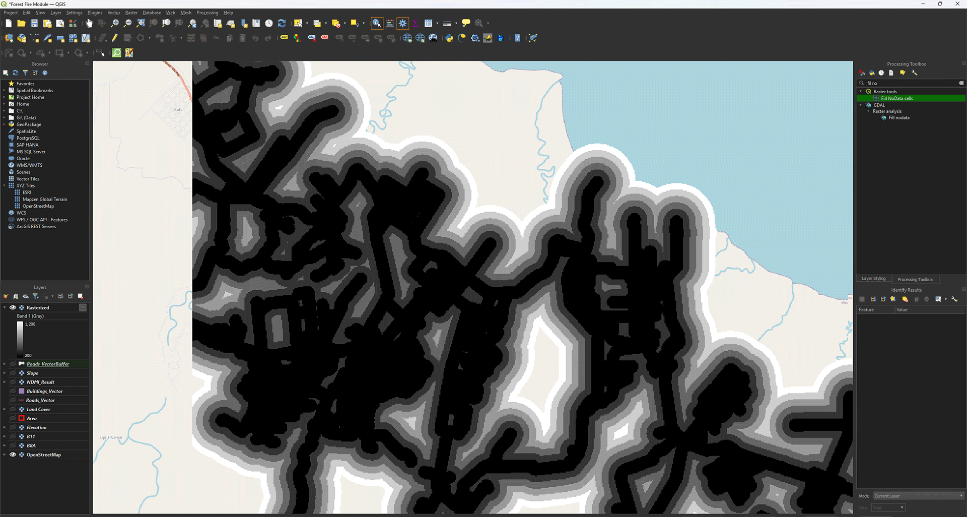This screenshot has width=967, height=517.
Task: Show the Slope layer
Action: [13, 373]
